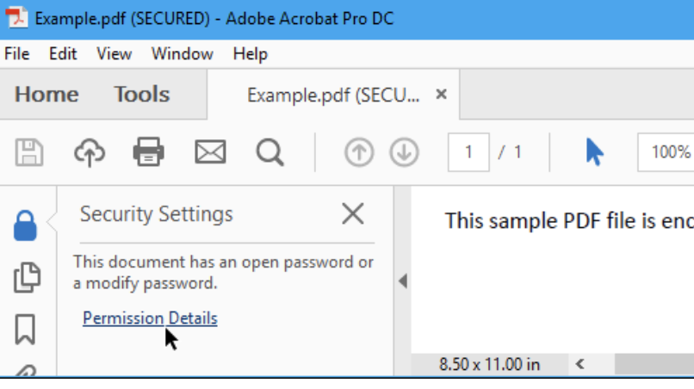The image size is (694, 389).
Task: Show the Bookmarks panel icon
Action: [x=25, y=330]
